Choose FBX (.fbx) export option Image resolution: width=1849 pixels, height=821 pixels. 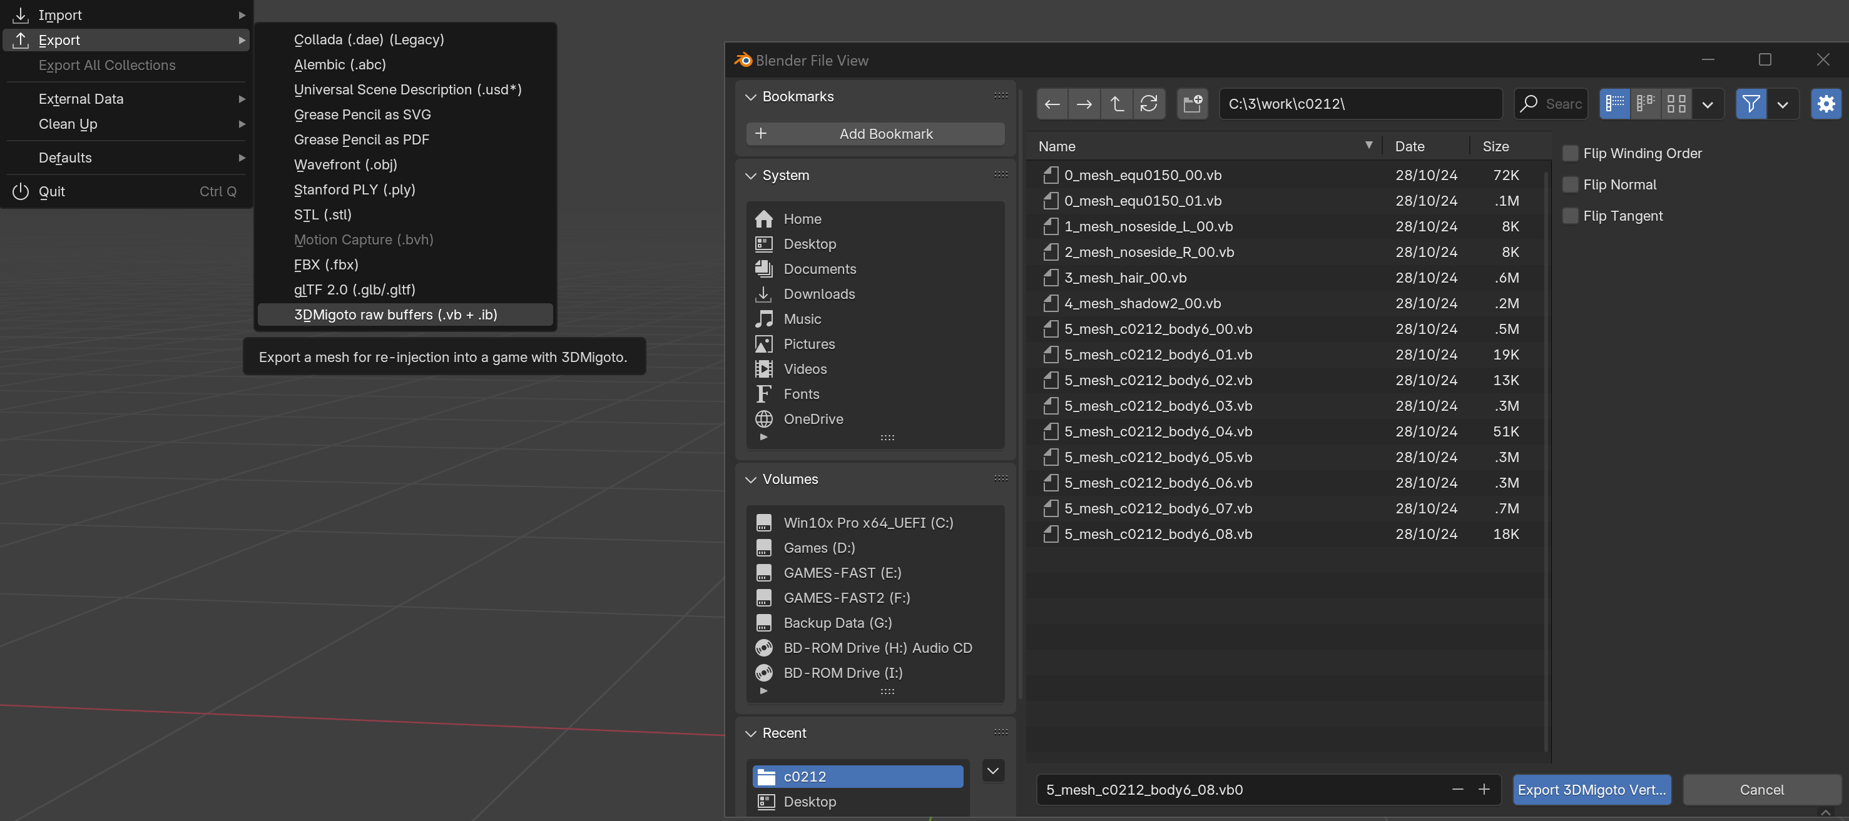(326, 264)
